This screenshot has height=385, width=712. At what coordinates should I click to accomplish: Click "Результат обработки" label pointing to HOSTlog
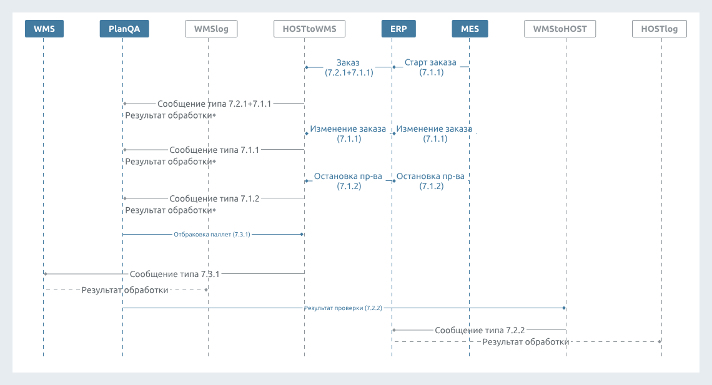tap(525, 342)
